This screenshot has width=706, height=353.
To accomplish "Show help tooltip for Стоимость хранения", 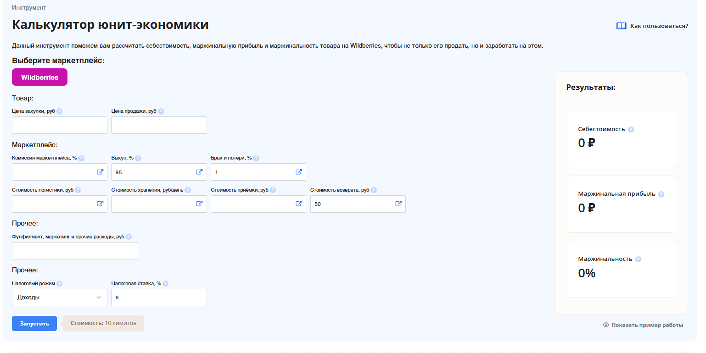I will tap(188, 190).
